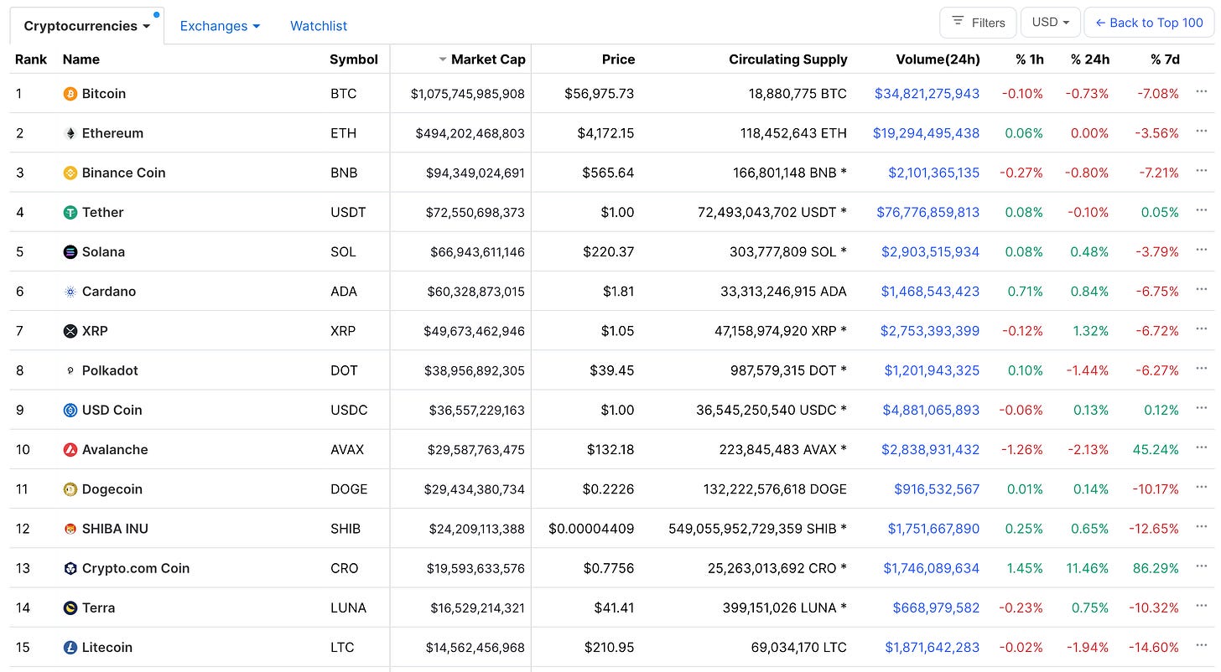The image size is (1221, 672).
Task: Expand the Exchanges dropdown
Action: [220, 26]
